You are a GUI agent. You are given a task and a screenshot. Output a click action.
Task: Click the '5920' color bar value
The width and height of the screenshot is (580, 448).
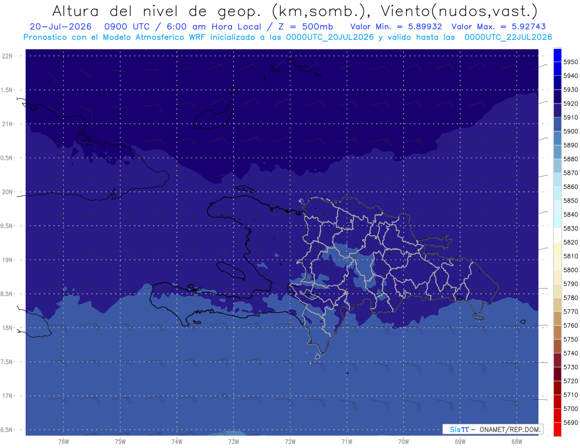pyautogui.click(x=571, y=103)
